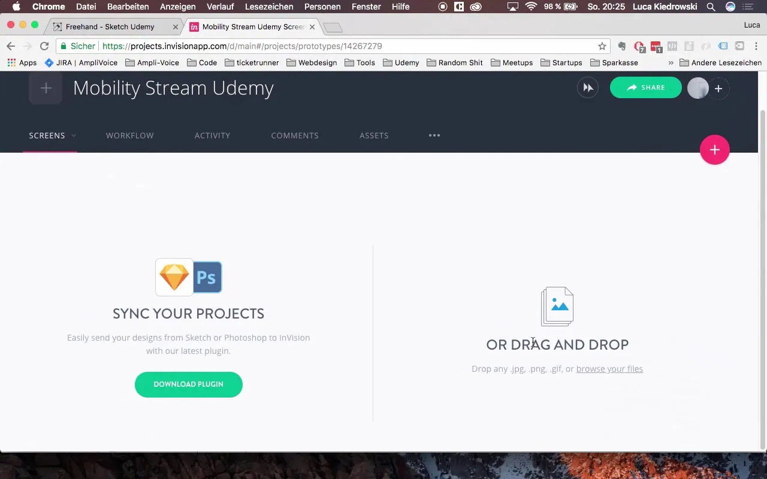
Task: Close the Mobility Stream Udemy tab
Action: (x=312, y=27)
